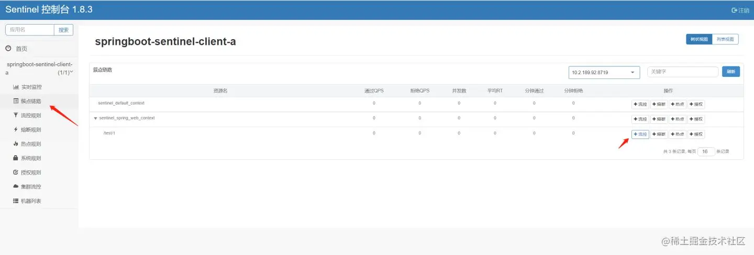Add 热点 rule for /test/1
This screenshot has height=255, width=754.
(x=678, y=134)
